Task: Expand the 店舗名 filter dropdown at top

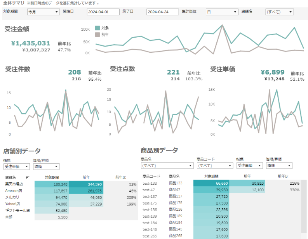Action: coord(279,12)
